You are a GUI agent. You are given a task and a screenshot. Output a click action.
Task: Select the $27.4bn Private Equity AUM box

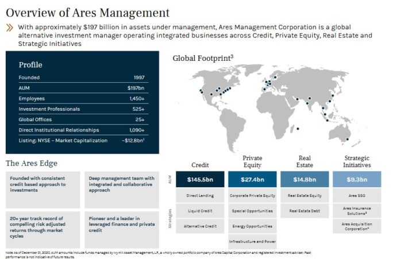tap(252, 179)
